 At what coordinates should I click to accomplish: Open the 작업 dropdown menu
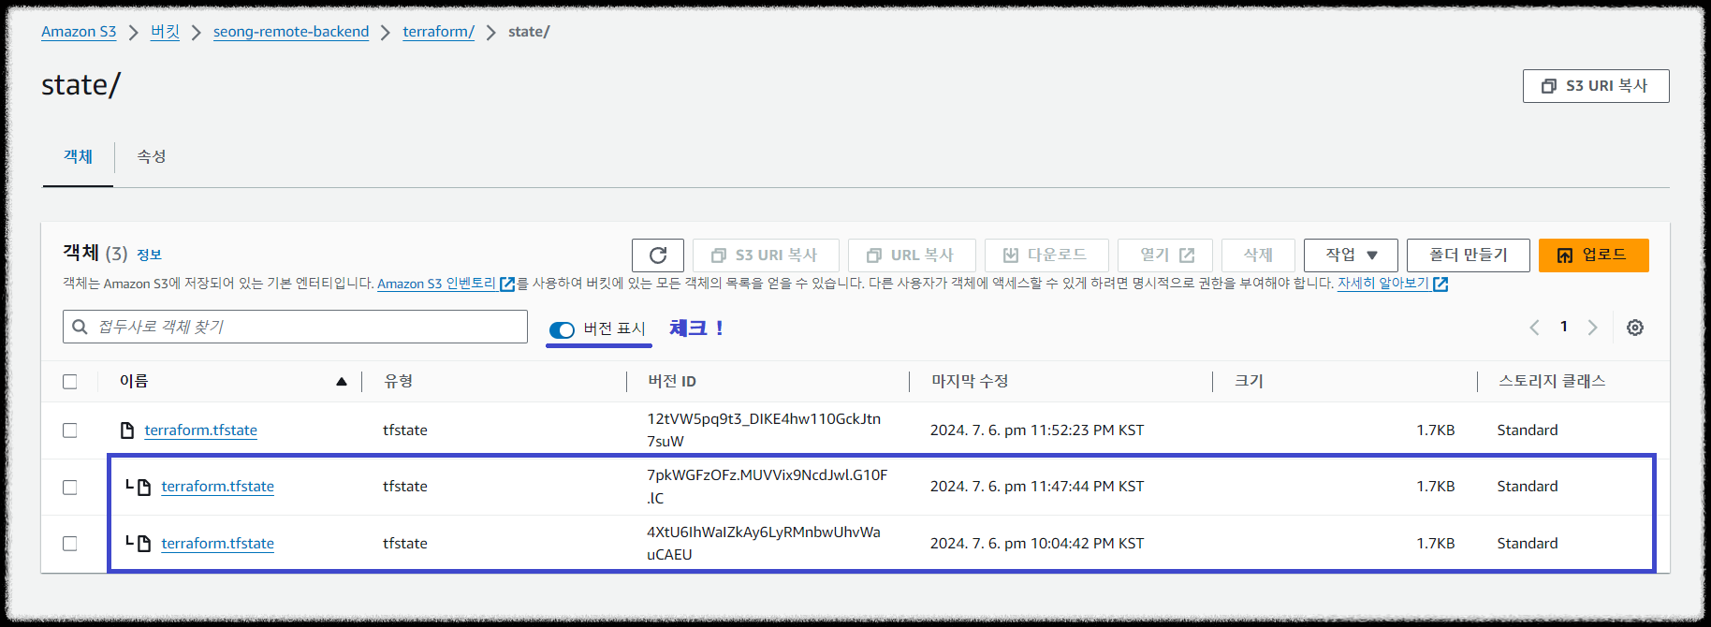[1351, 255]
